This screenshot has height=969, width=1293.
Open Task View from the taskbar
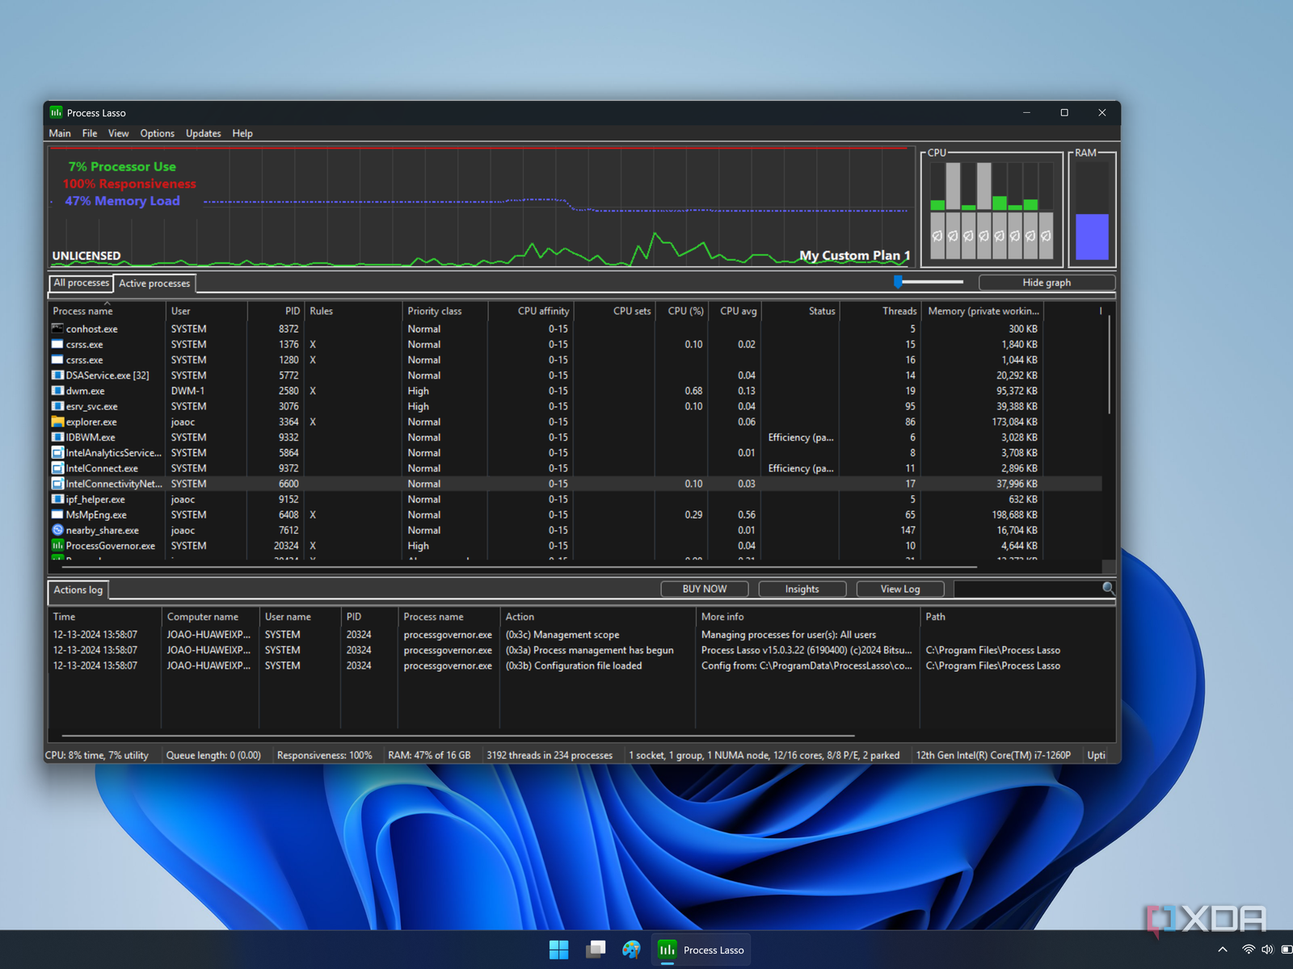click(x=596, y=950)
